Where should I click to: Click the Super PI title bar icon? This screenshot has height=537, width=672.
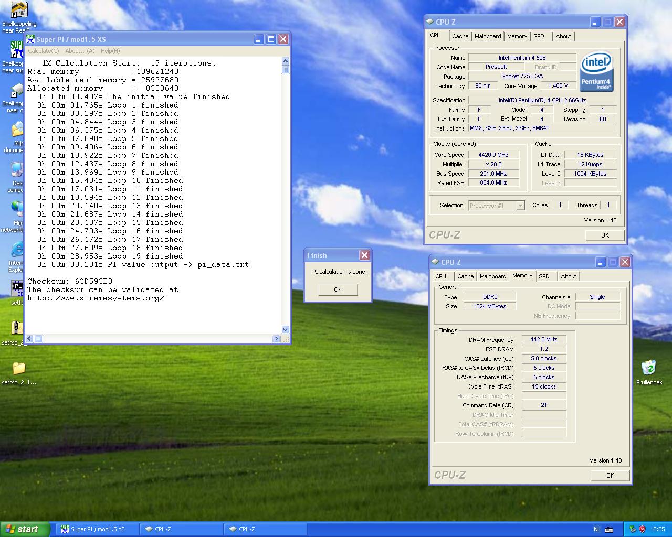30,39
